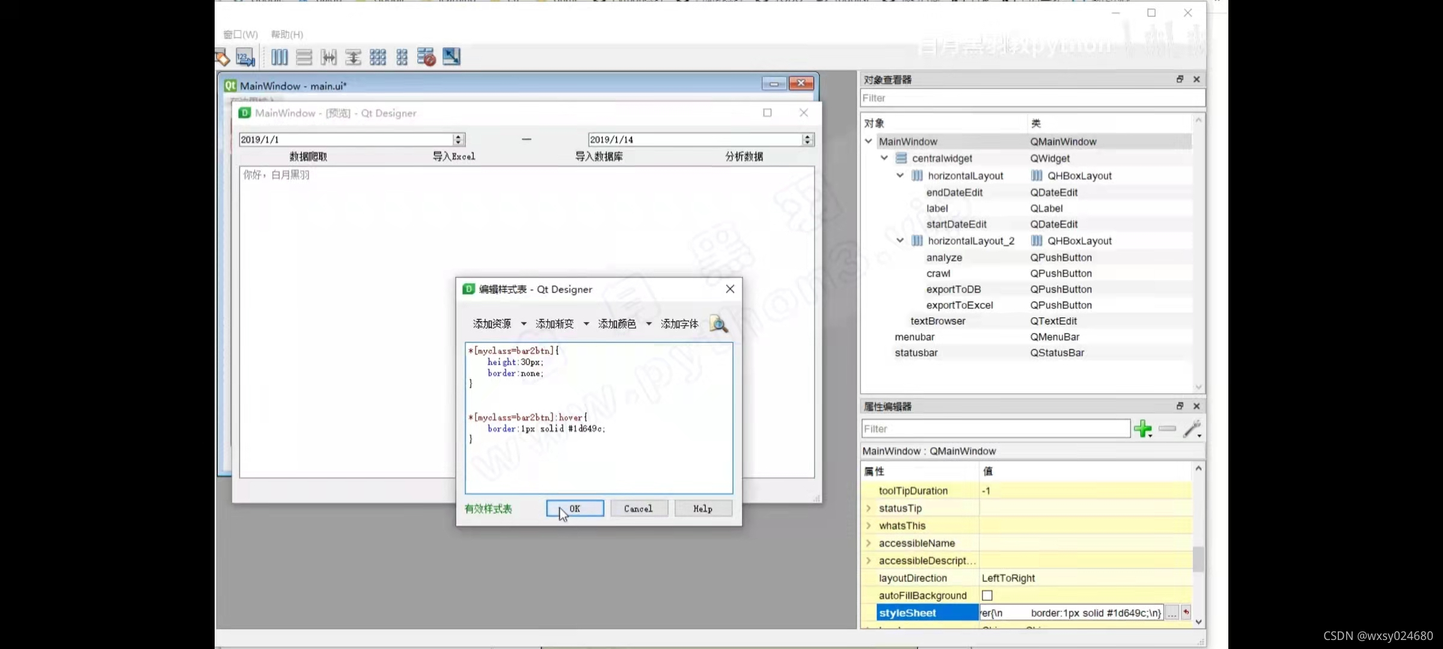Screen dimensions: 1443x649
Task: Click the Cancel button
Action: 639,508
